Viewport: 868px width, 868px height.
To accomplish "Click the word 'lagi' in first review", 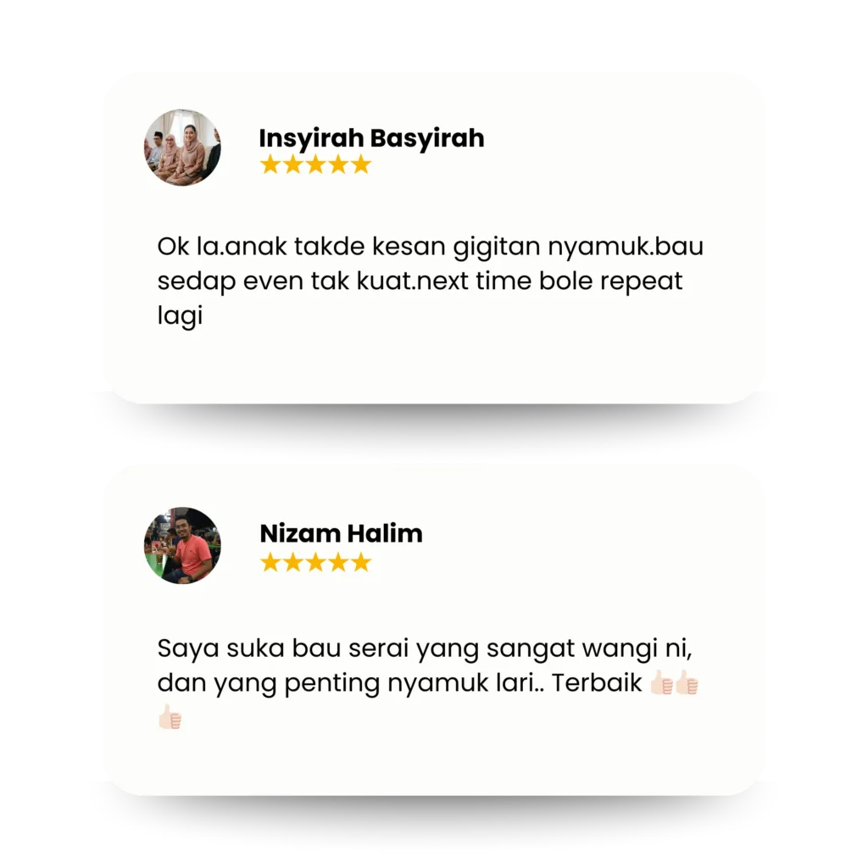I will point(180,316).
